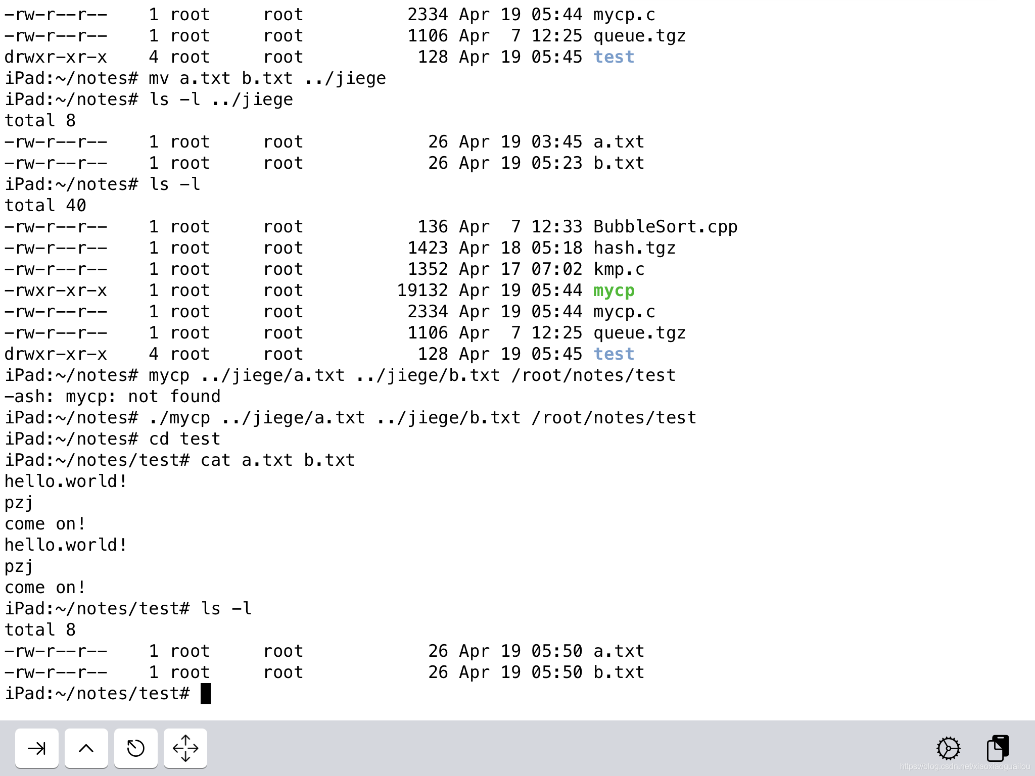Click the 'BubbleSort.cpp' file name
This screenshot has height=776, width=1035.
(666, 227)
